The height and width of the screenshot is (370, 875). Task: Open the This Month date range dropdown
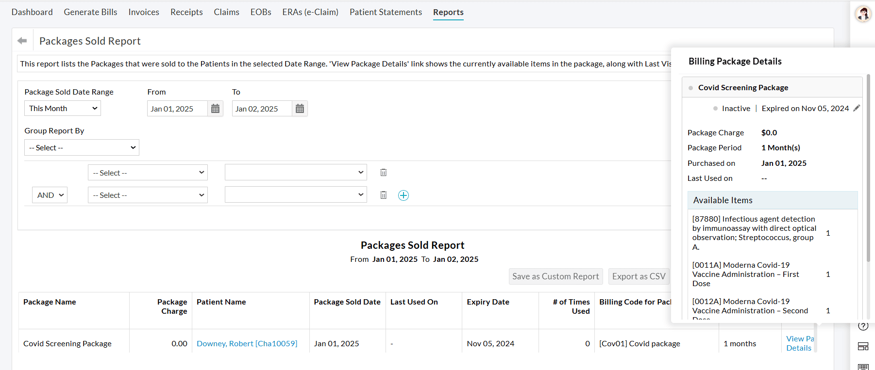63,109
